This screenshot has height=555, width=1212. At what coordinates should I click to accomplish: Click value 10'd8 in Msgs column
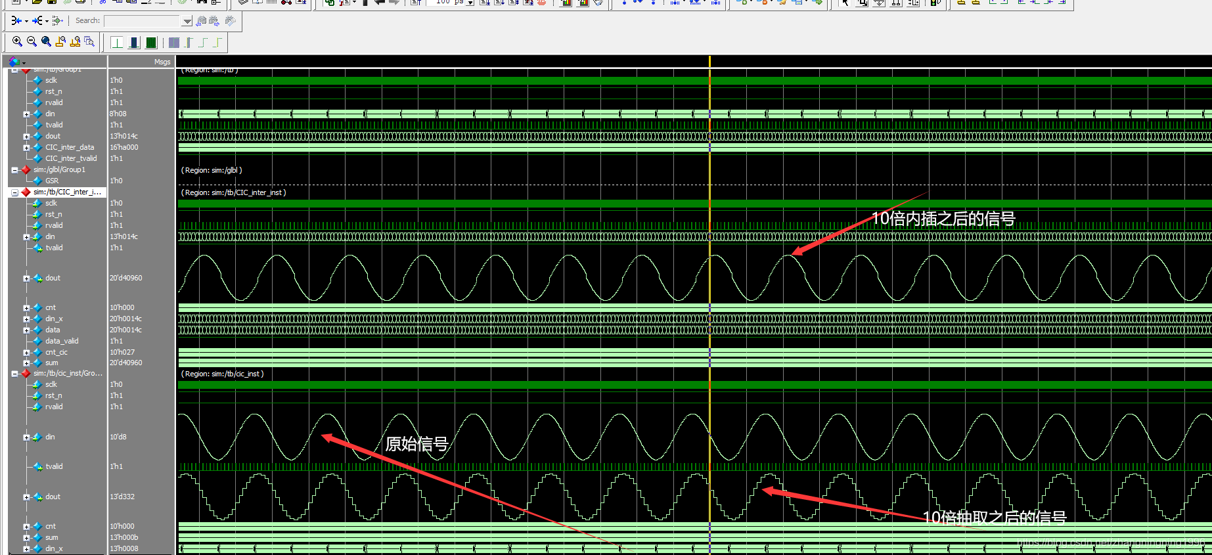118,437
